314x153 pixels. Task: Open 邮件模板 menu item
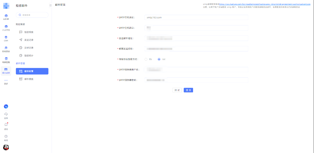[x=29, y=79]
